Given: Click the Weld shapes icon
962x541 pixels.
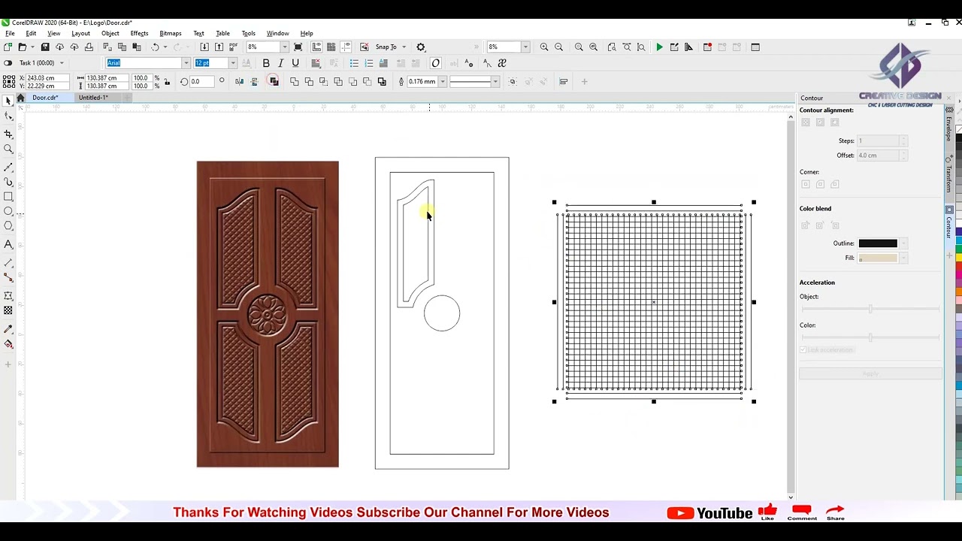Looking at the screenshot, I should pos(295,82).
